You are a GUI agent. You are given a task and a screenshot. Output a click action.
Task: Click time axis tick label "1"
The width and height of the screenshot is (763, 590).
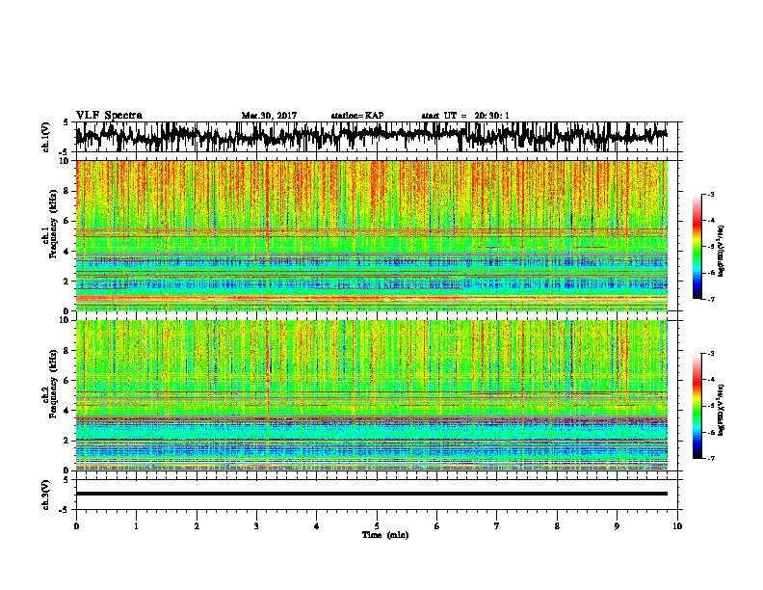137,526
